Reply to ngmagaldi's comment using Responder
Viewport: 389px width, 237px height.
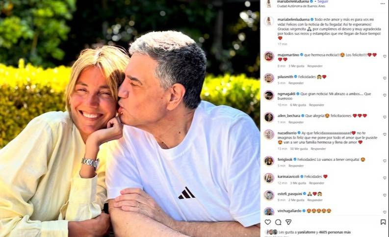coord(316,105)
